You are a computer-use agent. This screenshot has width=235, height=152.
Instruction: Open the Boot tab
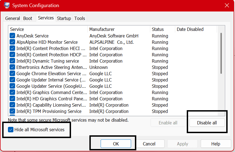28,18
